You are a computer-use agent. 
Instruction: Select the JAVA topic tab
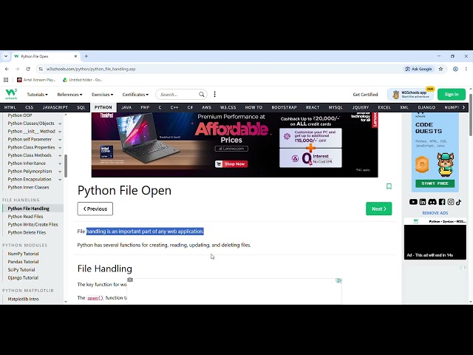126,107
